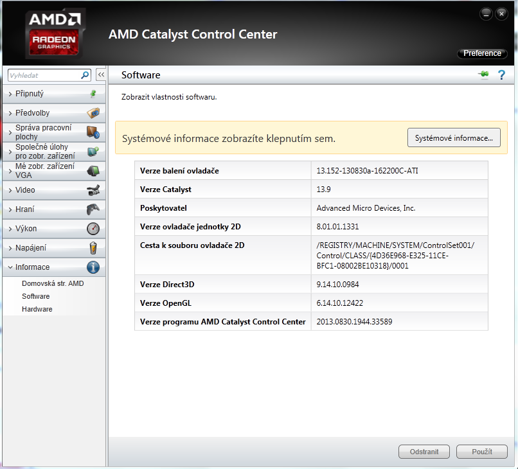
Task: Click the Správa pracovní plochy icon
Action: pos(93,132)
